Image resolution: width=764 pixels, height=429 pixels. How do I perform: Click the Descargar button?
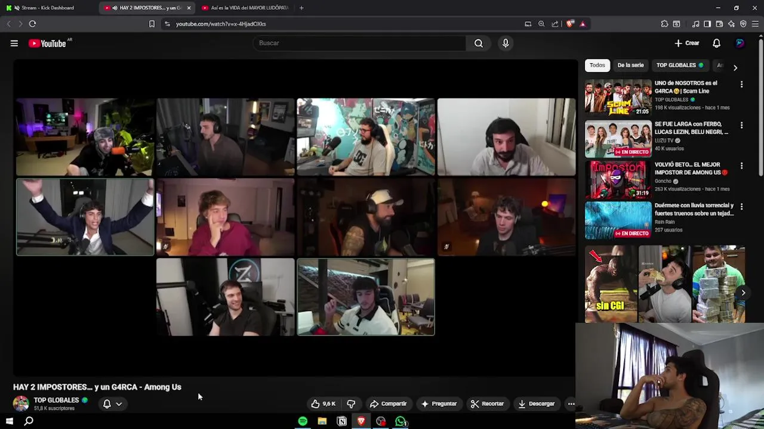tap(537, 403)
